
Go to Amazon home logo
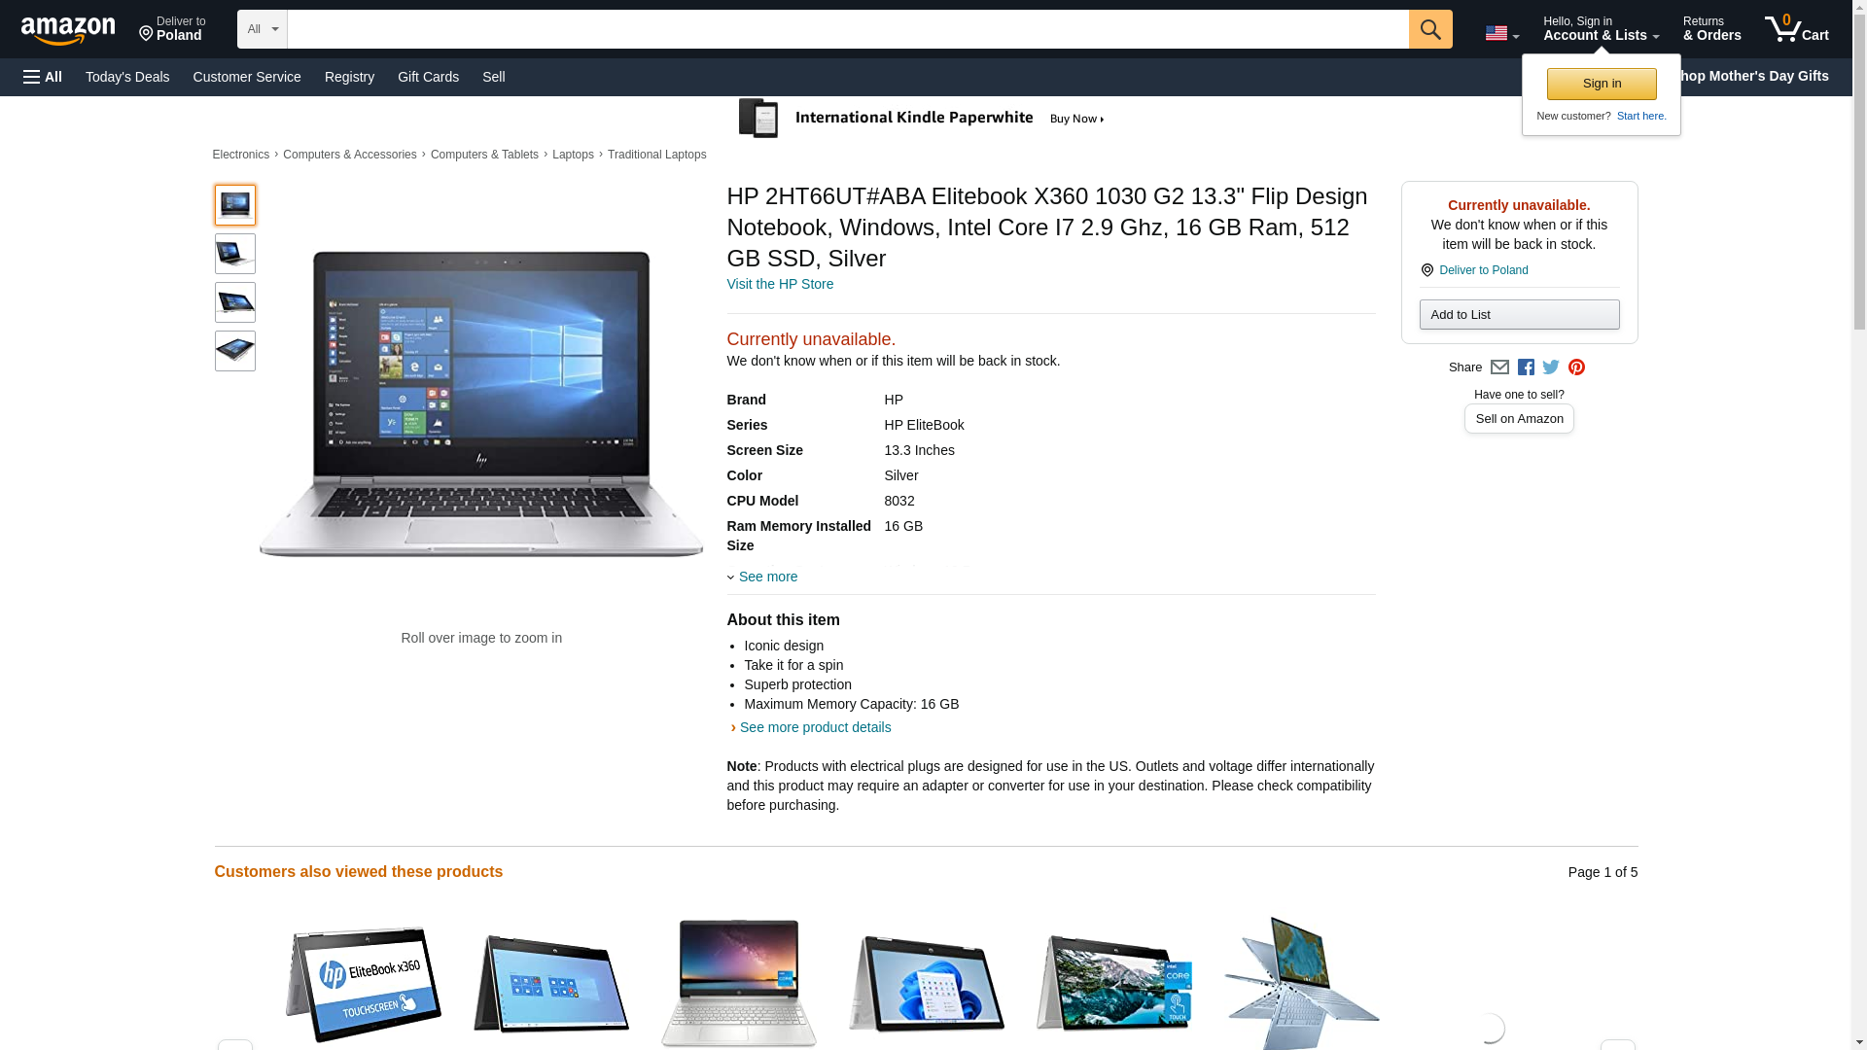[68, 30]
